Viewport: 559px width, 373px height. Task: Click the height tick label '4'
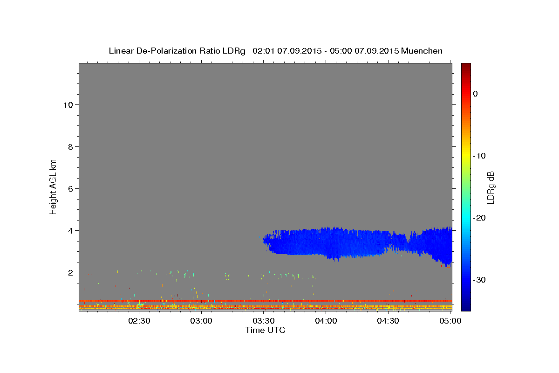click(x=70, y=230)
